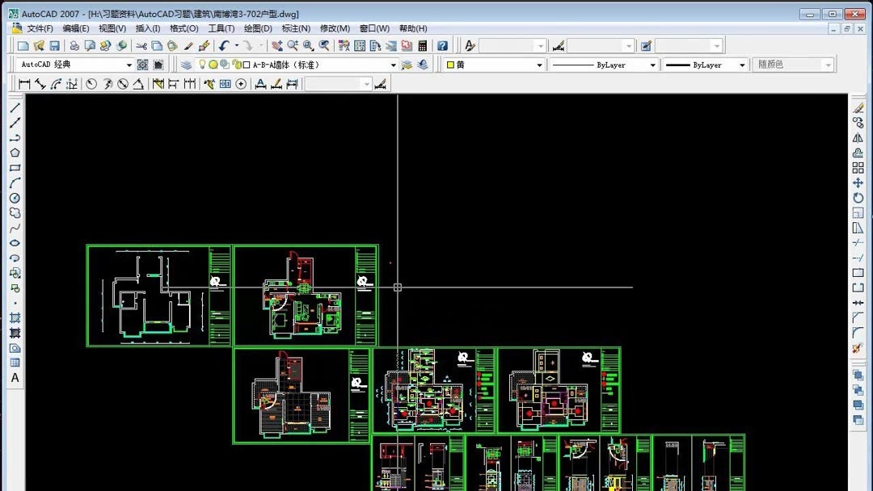The width and height of the screenshot is (873, 491).
Task: Select the Line drawing tool
Action: (15, 108)
